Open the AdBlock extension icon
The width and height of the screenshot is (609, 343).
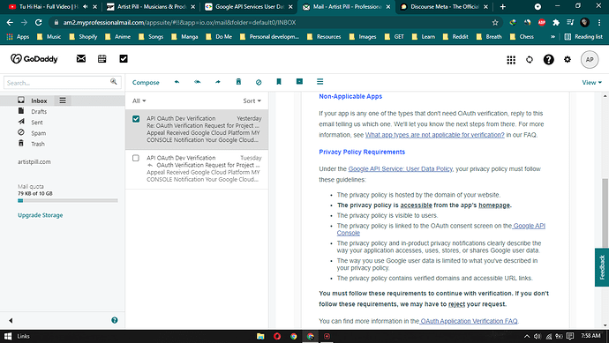(542, 23)
